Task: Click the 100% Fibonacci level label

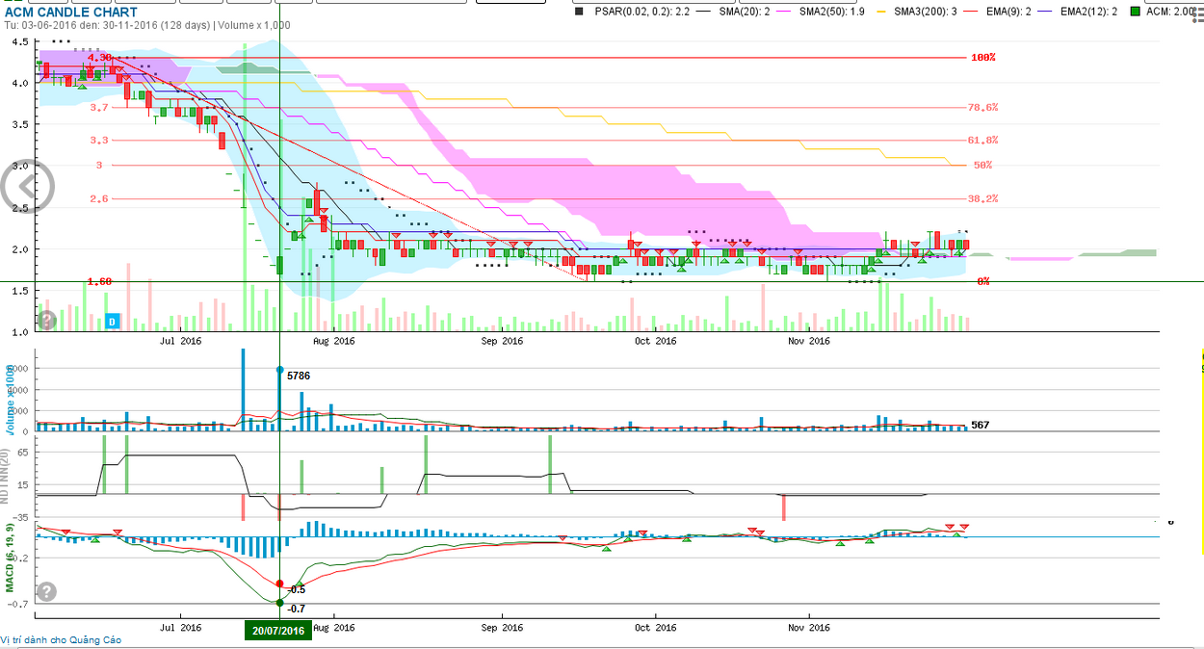Action: coord(983,58)
